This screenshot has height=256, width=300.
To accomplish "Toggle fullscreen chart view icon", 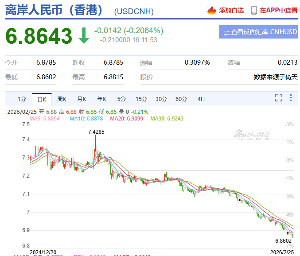I will click(279, 98).
